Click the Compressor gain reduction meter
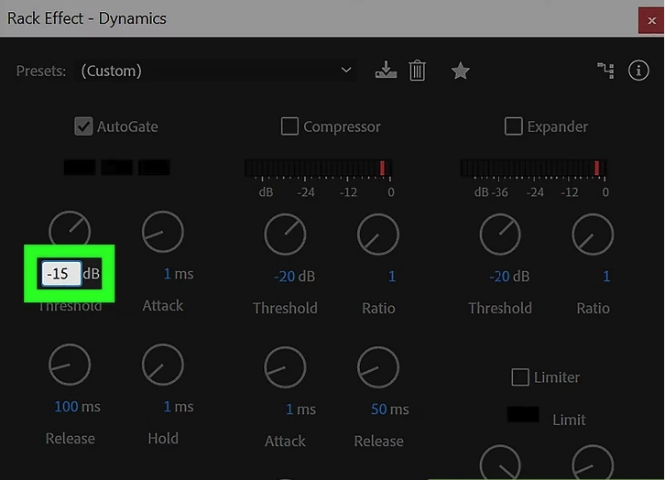This screenshot has height=480, width=665. click(x=318, y=169)
